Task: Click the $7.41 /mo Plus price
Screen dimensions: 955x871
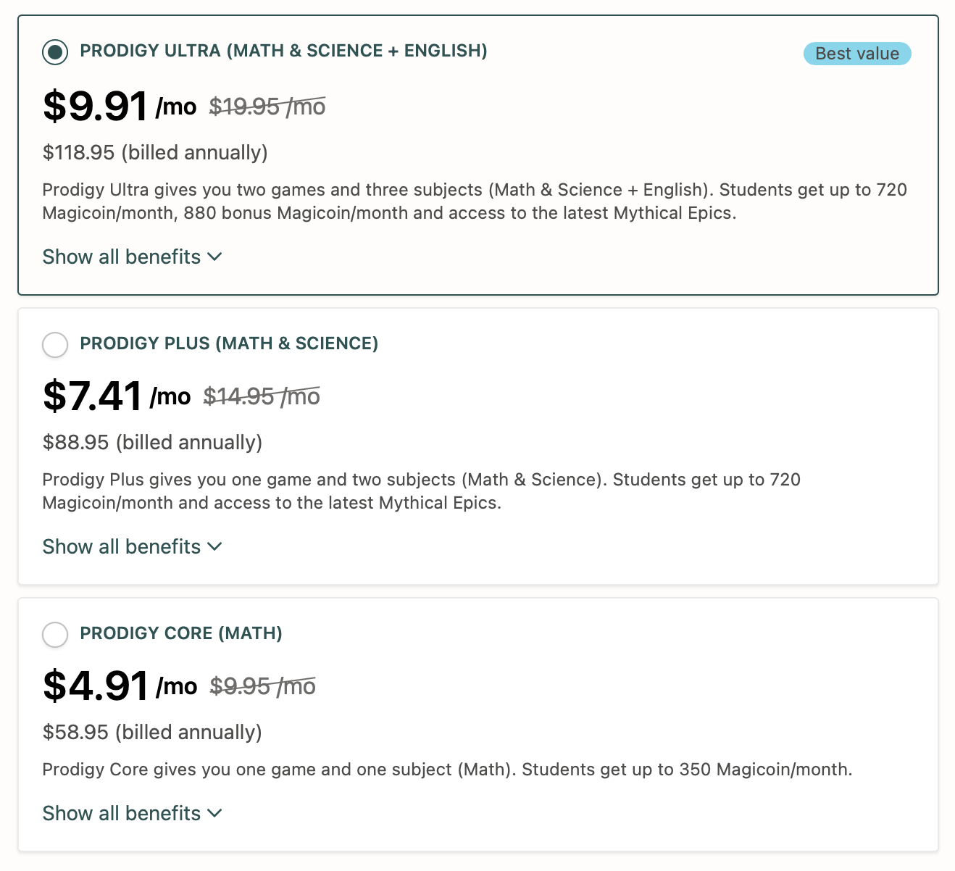Action: tap(117, 396)
